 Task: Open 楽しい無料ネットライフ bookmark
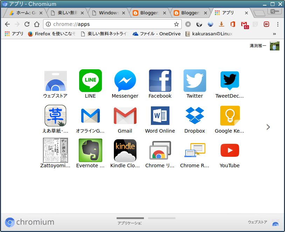[105, 34]
